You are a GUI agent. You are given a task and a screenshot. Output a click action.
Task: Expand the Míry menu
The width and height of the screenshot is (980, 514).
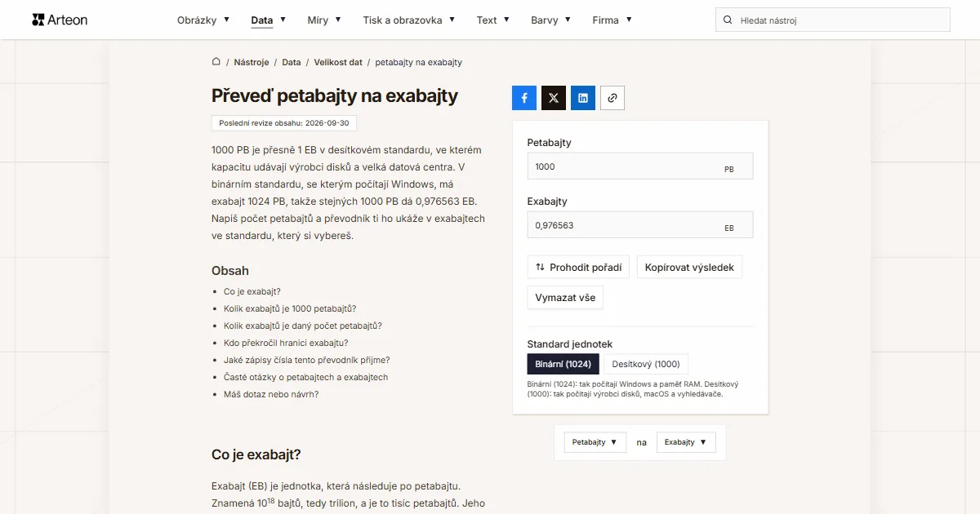(x=324, y=20)
